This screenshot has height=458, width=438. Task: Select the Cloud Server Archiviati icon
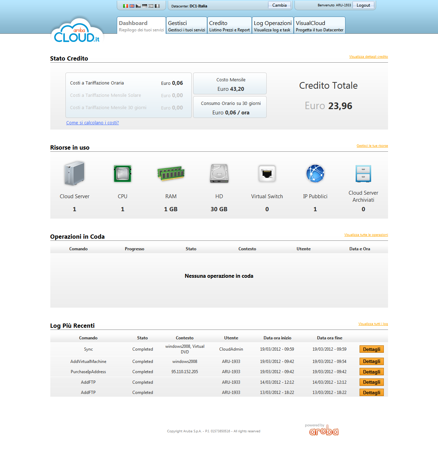coord(363,173)
